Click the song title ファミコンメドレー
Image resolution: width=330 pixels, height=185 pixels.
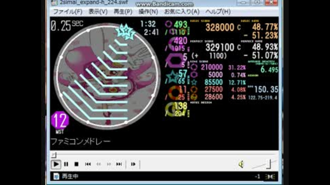[80, 141]
